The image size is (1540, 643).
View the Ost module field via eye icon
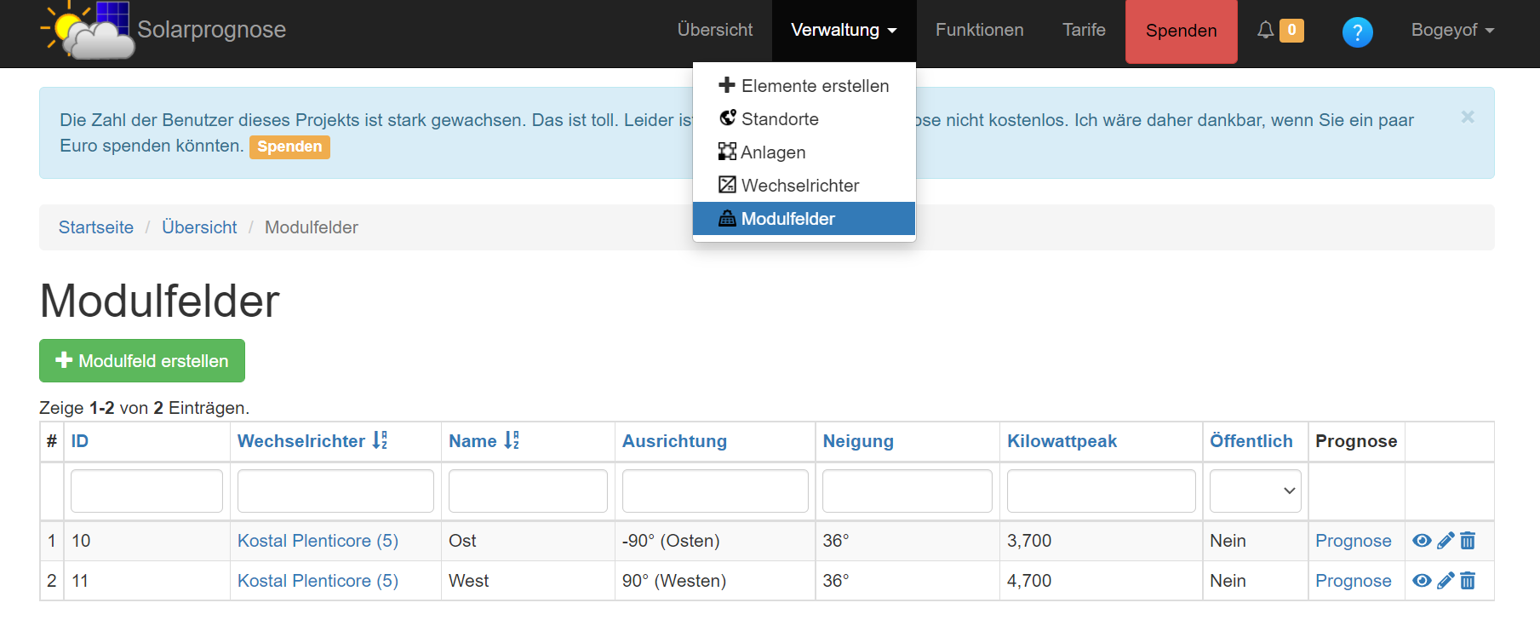coord(1422,541)
